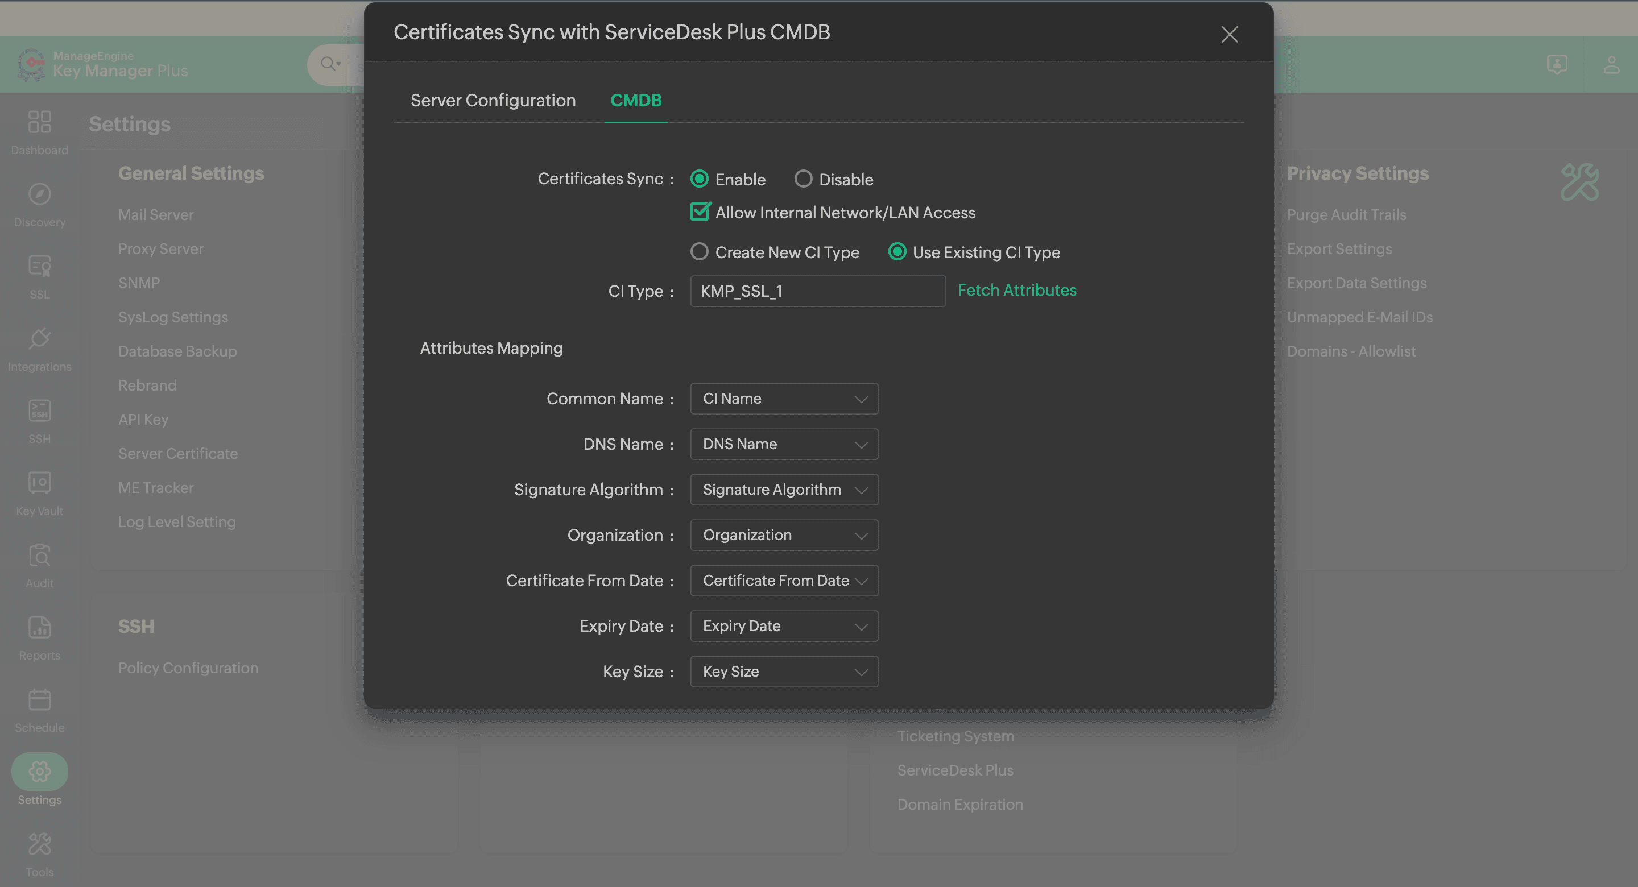This screenshot has height=887, width=1638.
Task: Open the Key Size mapping dropdown
Action: [783, 672]
